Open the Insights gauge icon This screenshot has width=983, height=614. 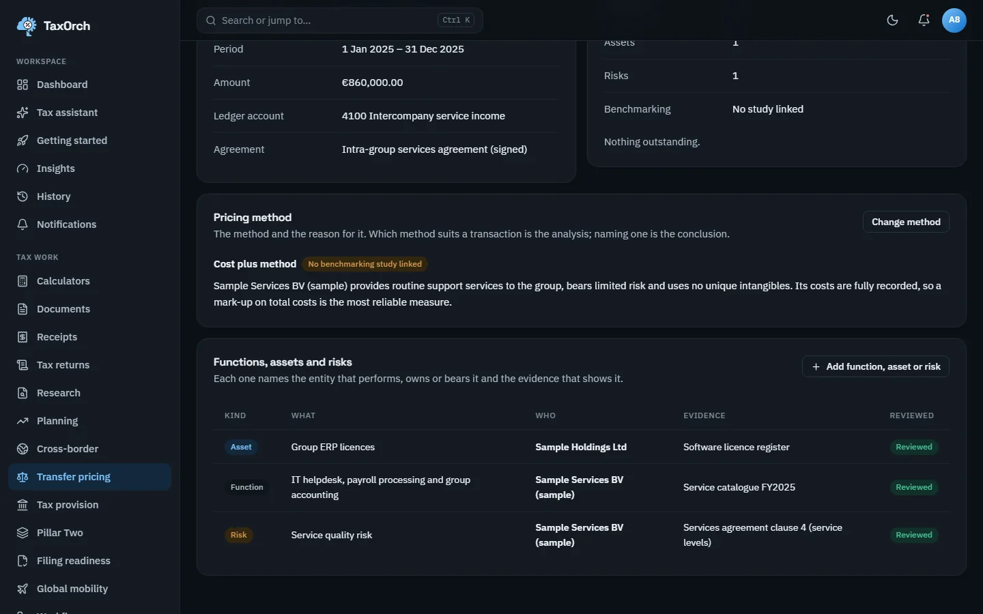(x=23, y=169)
